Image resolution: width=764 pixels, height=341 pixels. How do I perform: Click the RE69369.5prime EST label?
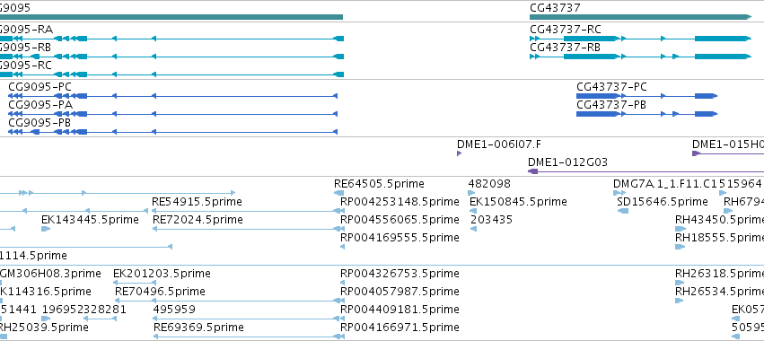point(198,327)
